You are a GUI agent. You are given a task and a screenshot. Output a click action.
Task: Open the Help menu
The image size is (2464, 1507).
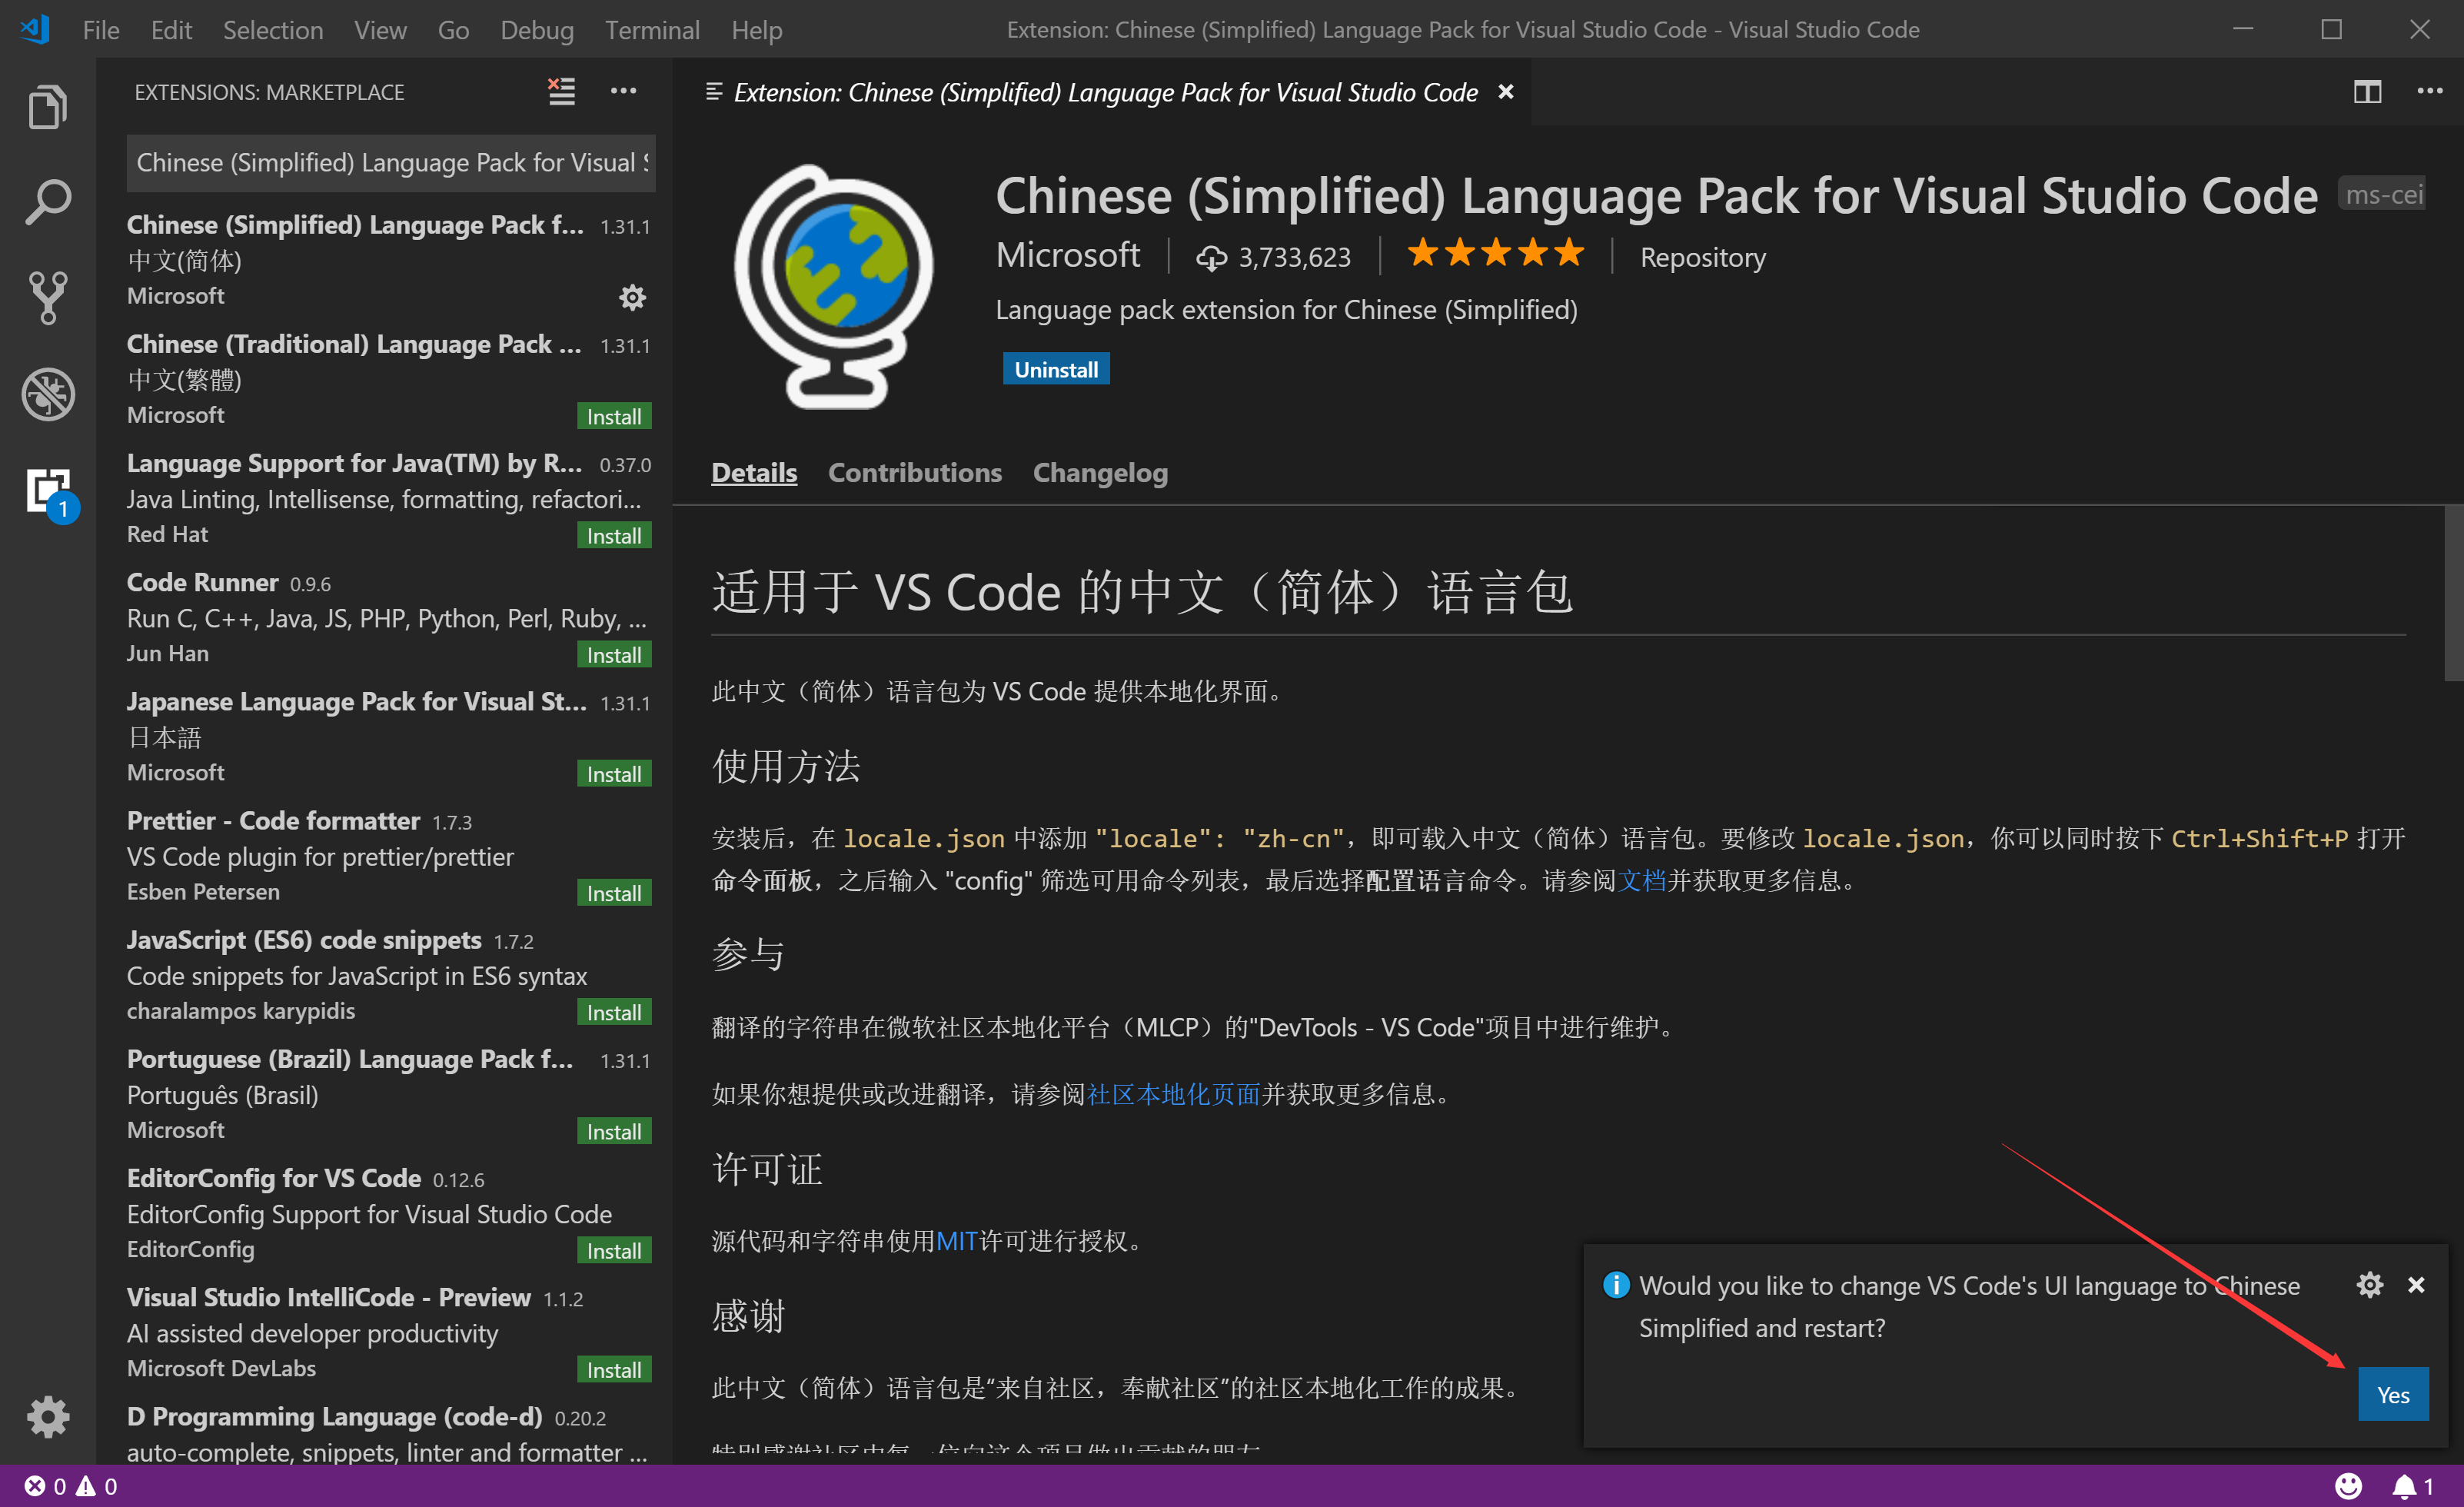point(756,30)
